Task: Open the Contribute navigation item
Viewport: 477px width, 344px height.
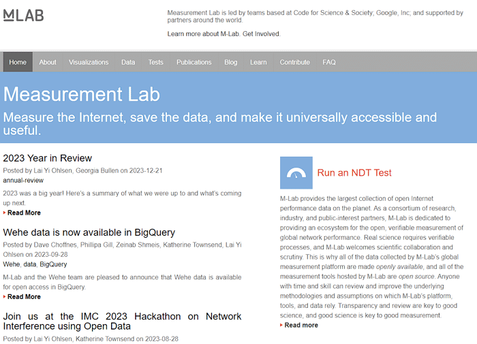Action: coord(294,62)
